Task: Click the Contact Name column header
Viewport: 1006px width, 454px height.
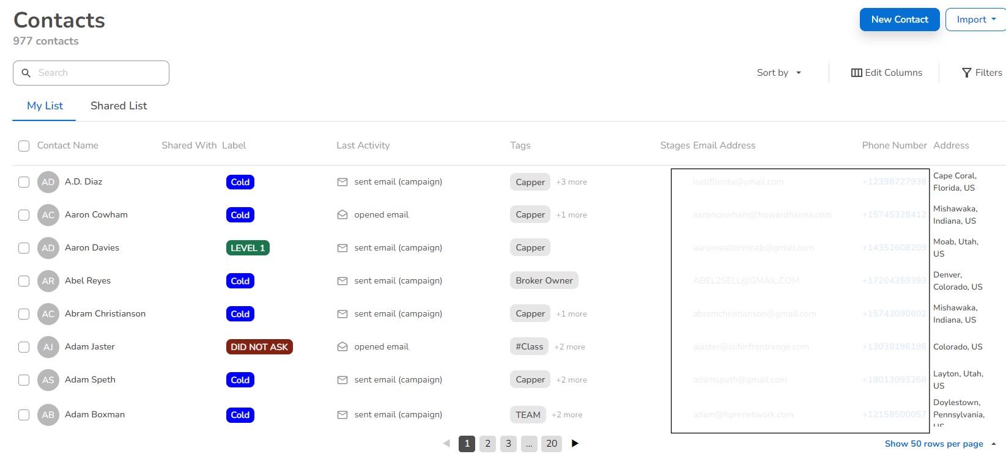Action: click(x=68, y=145)
